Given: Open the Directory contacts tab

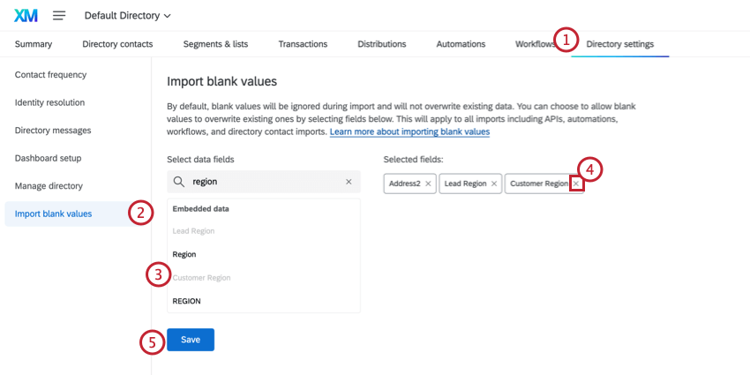Looking at the screenshot, I should (117, 44).
